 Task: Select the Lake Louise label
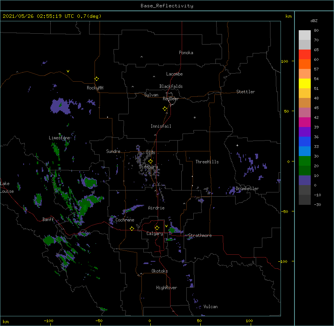click(7, 187)
